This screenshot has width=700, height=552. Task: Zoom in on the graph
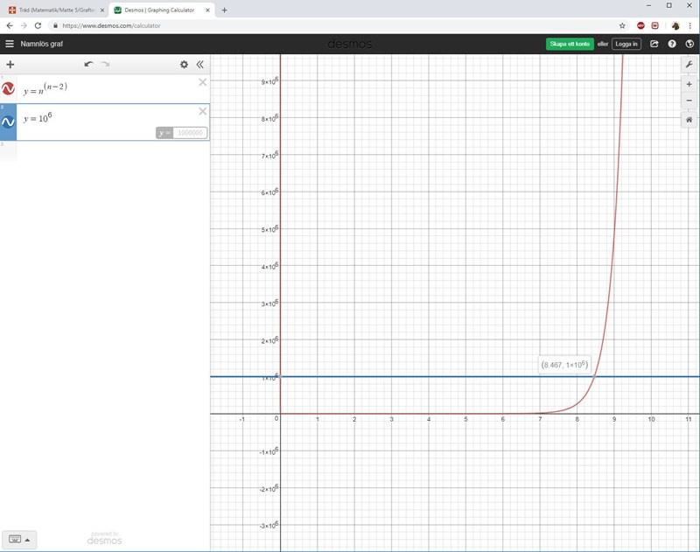(689, 84)
